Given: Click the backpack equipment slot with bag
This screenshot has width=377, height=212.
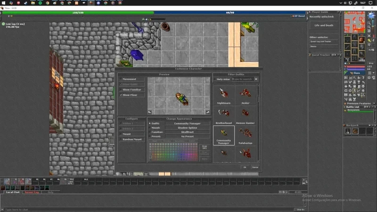Looking at the screenshot, I should tap(361, 40).
